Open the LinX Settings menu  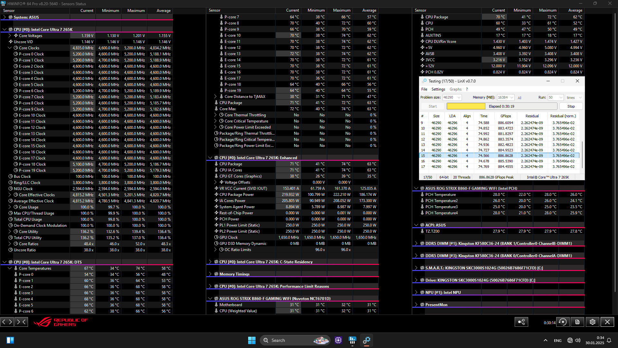click(438, 89)
